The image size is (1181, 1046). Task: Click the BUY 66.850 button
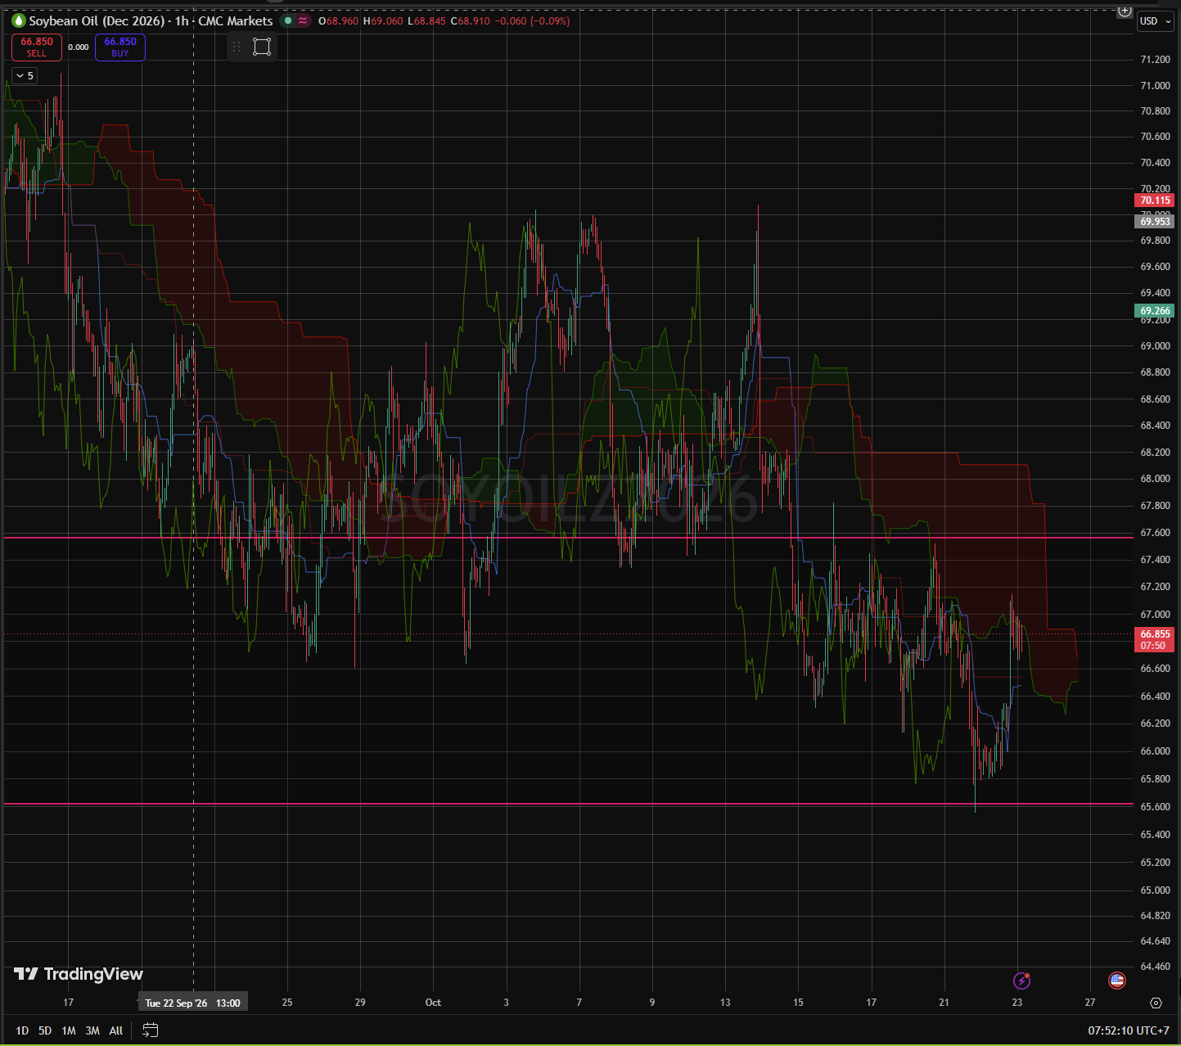[x=120, y=47]
